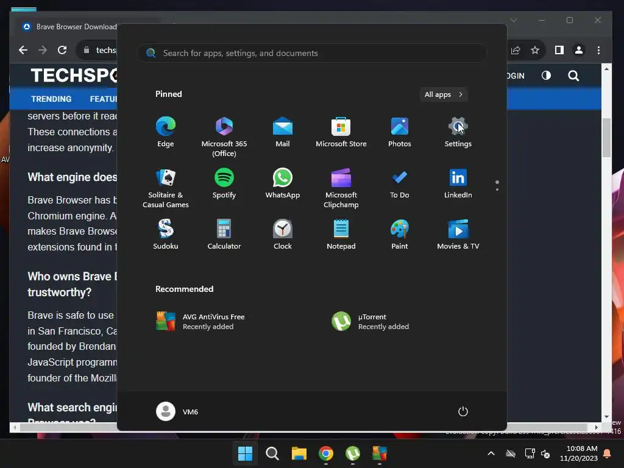This screenshot has width=624, height=468.
Task: Open AVG icon on the taskbar
Action: click(380, 453)
